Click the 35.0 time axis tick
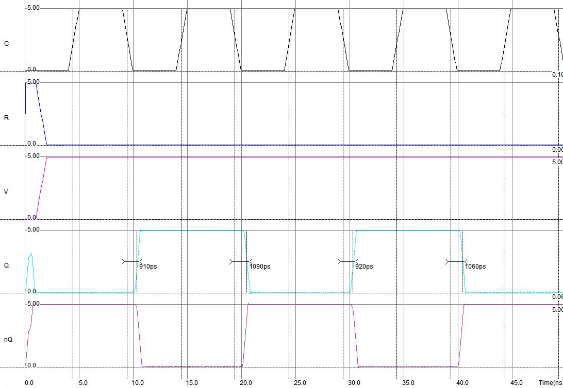Viewport: 563px width, 388px height. click(x=408, y=383)
